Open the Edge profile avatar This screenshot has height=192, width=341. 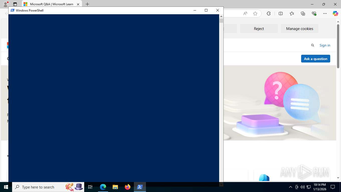[x=5, y=4]
